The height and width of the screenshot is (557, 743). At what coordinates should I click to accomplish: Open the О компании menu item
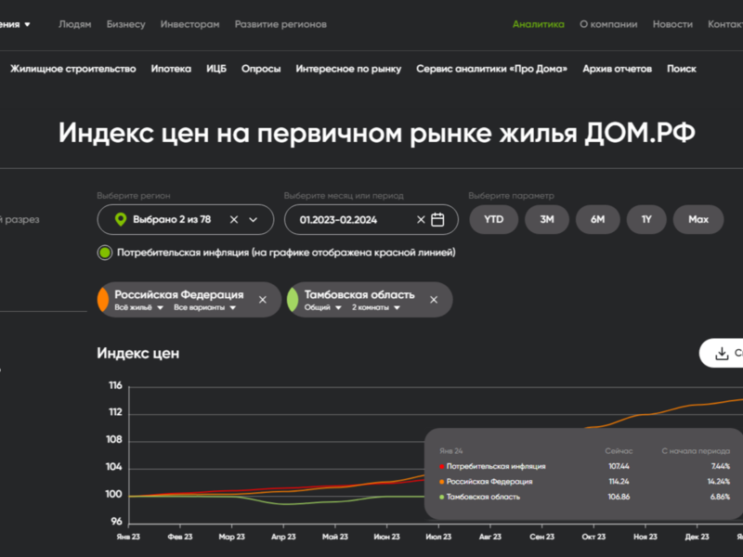pos(608,24)
